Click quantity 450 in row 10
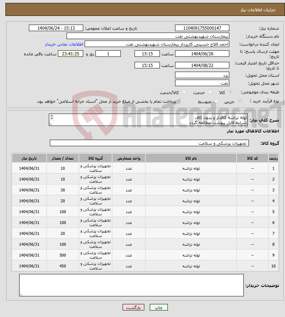The height and width of the screenshot is (317, 285). tap(63, 266)
